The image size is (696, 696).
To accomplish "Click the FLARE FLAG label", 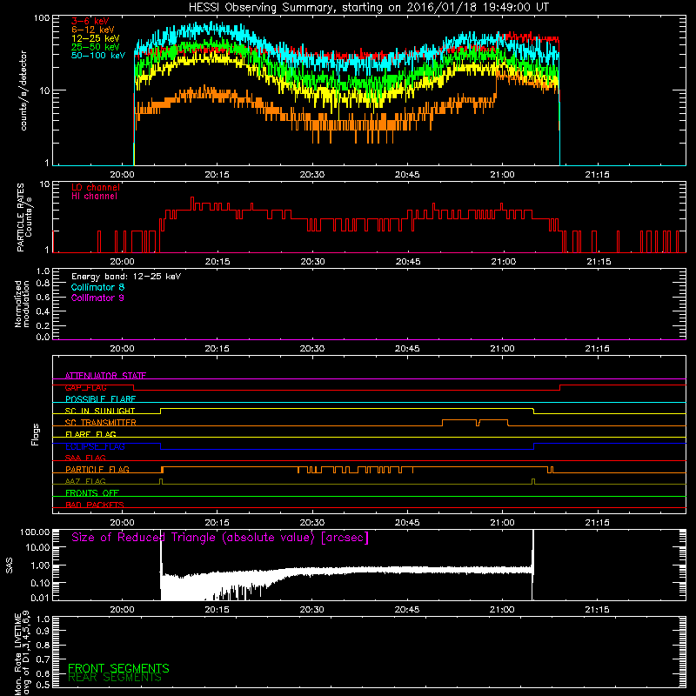I will pyautogui.click(x=90, y=434).
